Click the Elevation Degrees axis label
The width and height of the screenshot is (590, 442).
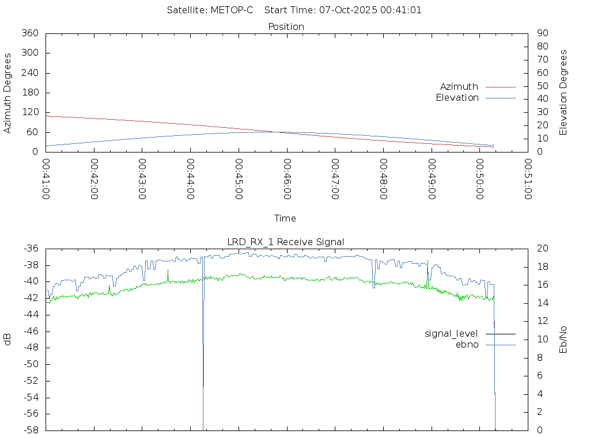pos(563,93)
